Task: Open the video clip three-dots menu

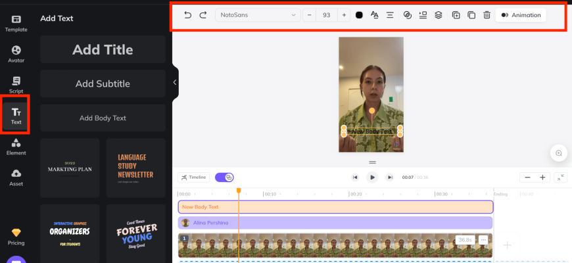Action: 483,240
